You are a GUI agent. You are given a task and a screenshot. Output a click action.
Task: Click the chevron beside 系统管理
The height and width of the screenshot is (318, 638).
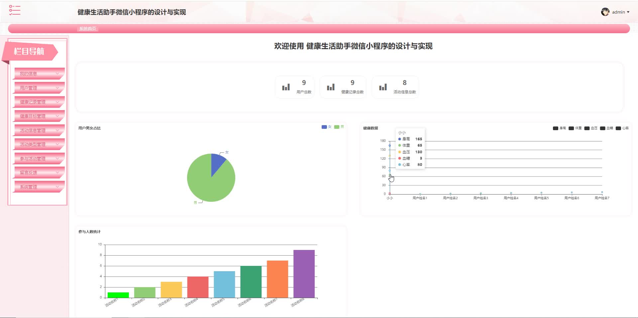coord(57,187)
